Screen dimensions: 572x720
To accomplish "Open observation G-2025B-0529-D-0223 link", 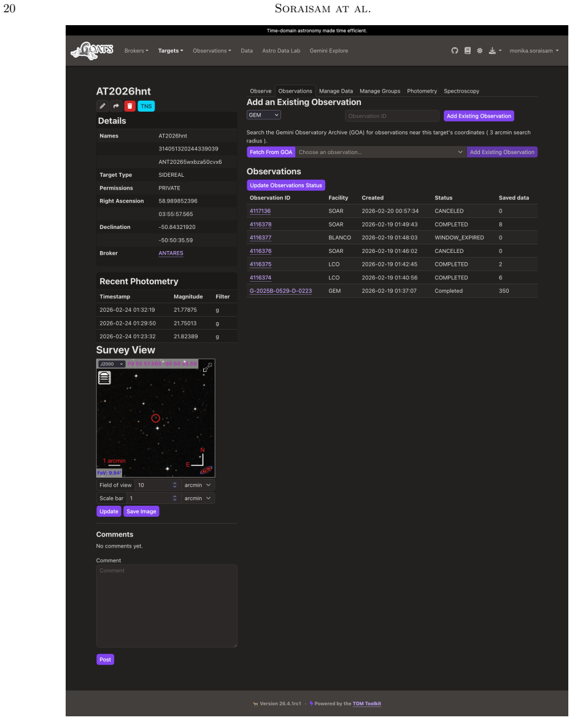I will [x=280, y=291].
